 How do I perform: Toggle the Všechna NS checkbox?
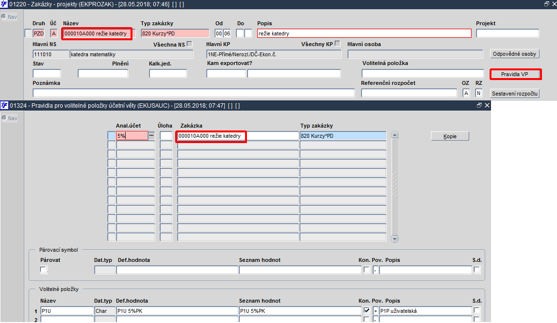tap(190, 44)
